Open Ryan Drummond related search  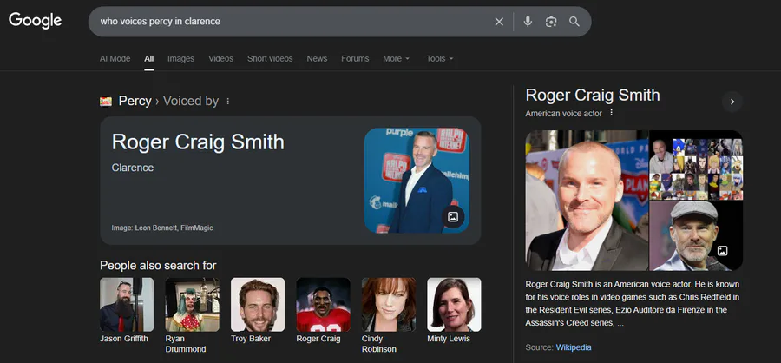(193, 315)
